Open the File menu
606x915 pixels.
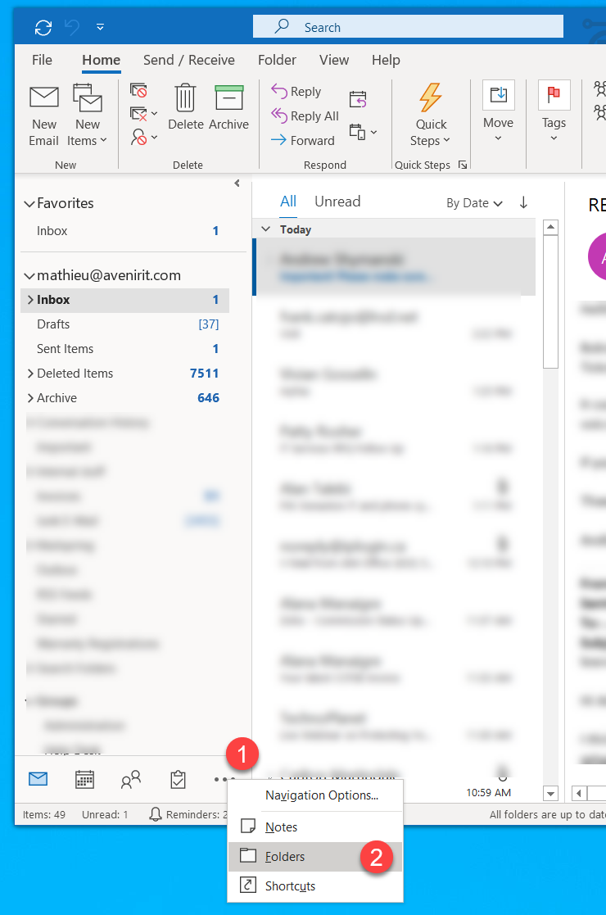(x=42, y=60)
